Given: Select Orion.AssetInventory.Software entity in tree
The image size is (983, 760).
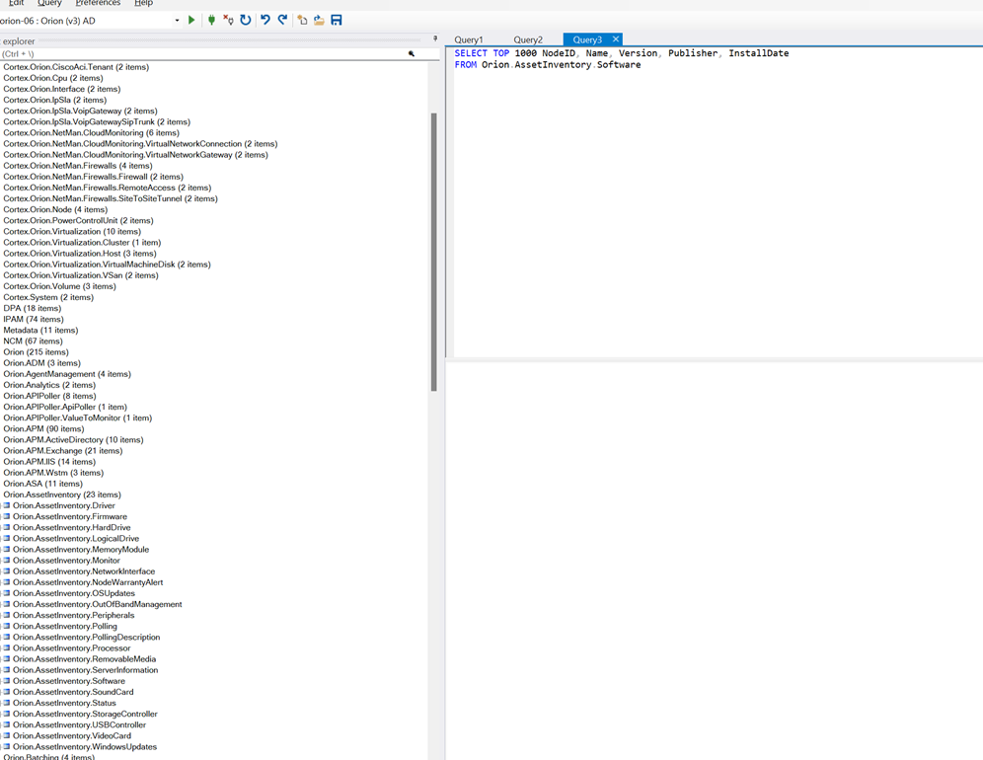Looking at the screenshot, I should tap(69, 681).
